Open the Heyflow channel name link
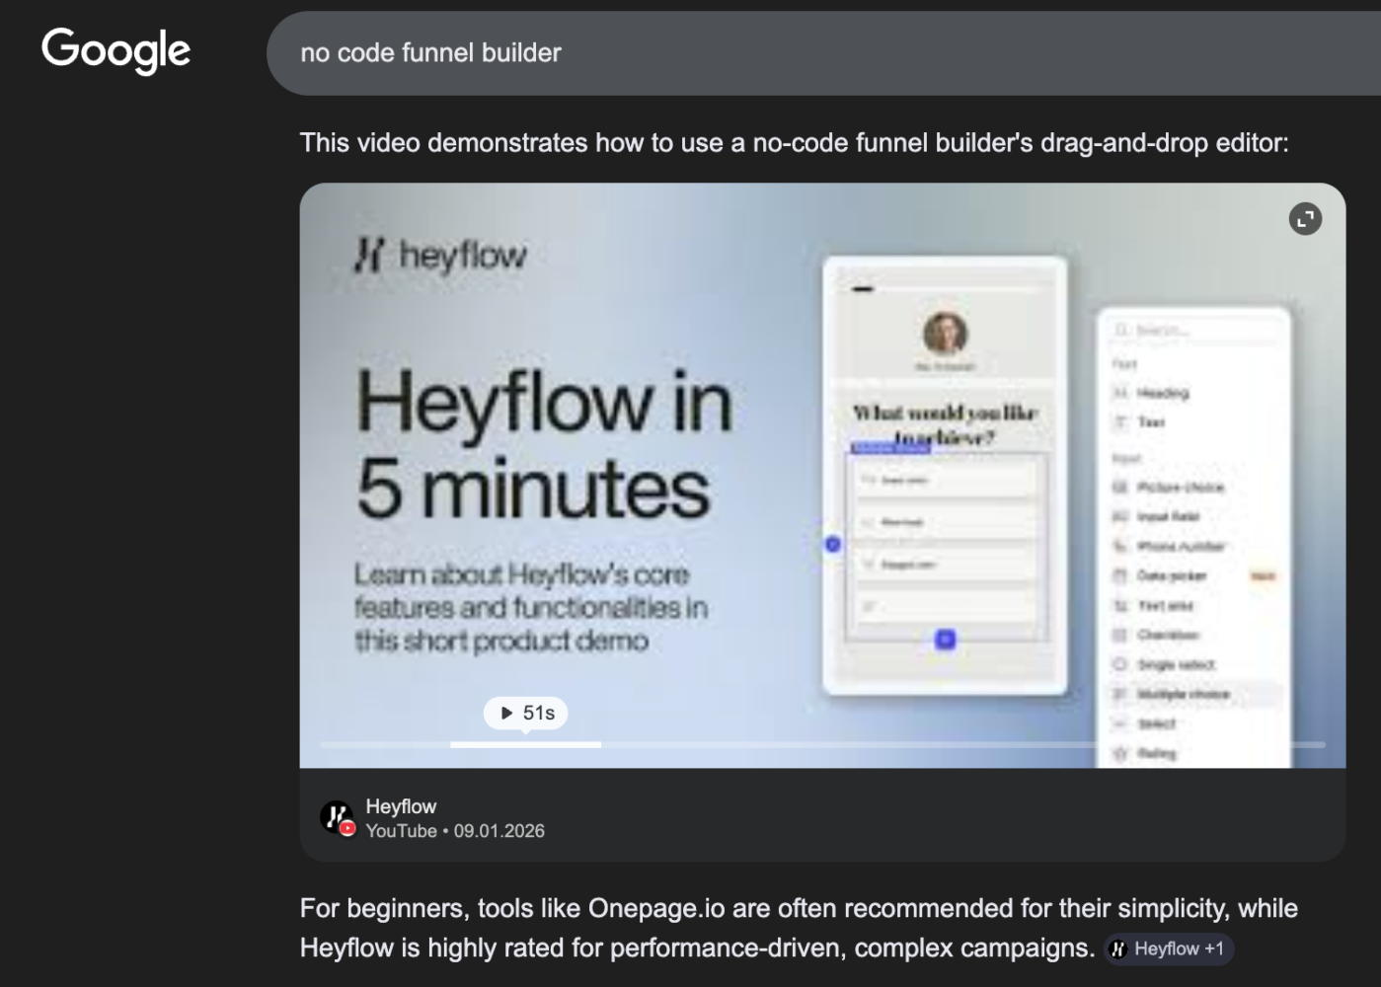The width and height of the screenshot is (1381, 987). (x=401, y=806)
